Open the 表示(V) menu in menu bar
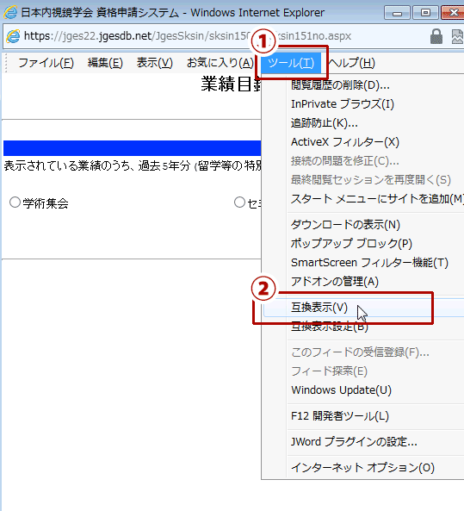 (x=155, y=63)
